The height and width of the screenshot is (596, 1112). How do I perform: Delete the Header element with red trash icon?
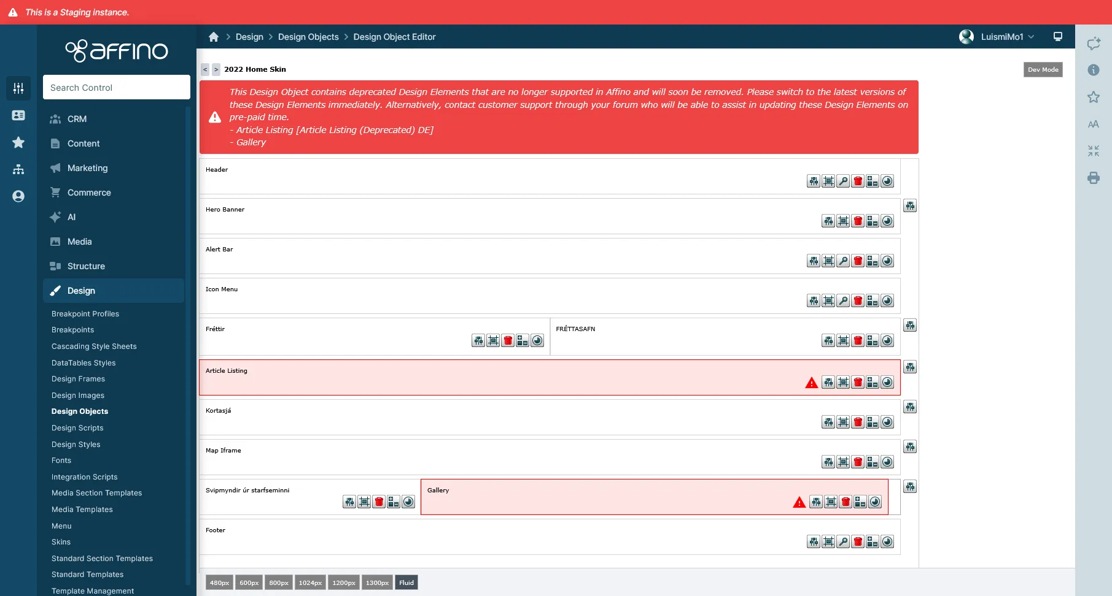pos(858,181)
